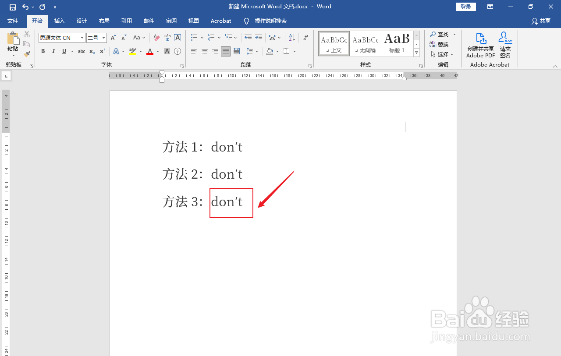Switch to the 设计 tab
Viewport: 561px width, 356px height.
click(82, 21)
